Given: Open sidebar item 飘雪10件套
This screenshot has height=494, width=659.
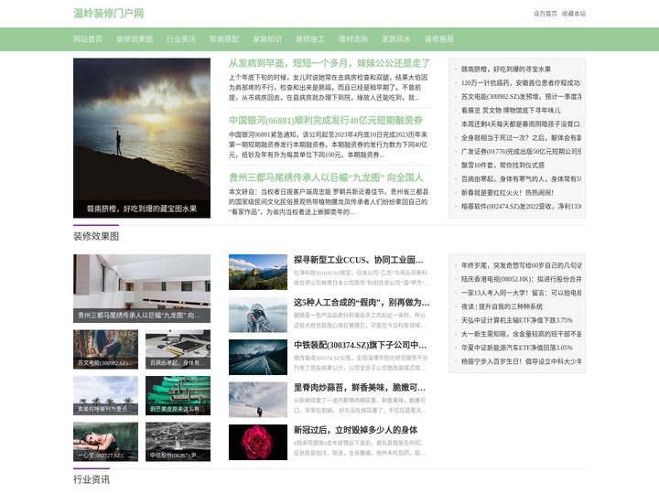Looking at the screenshot, I should pos(502,166).
